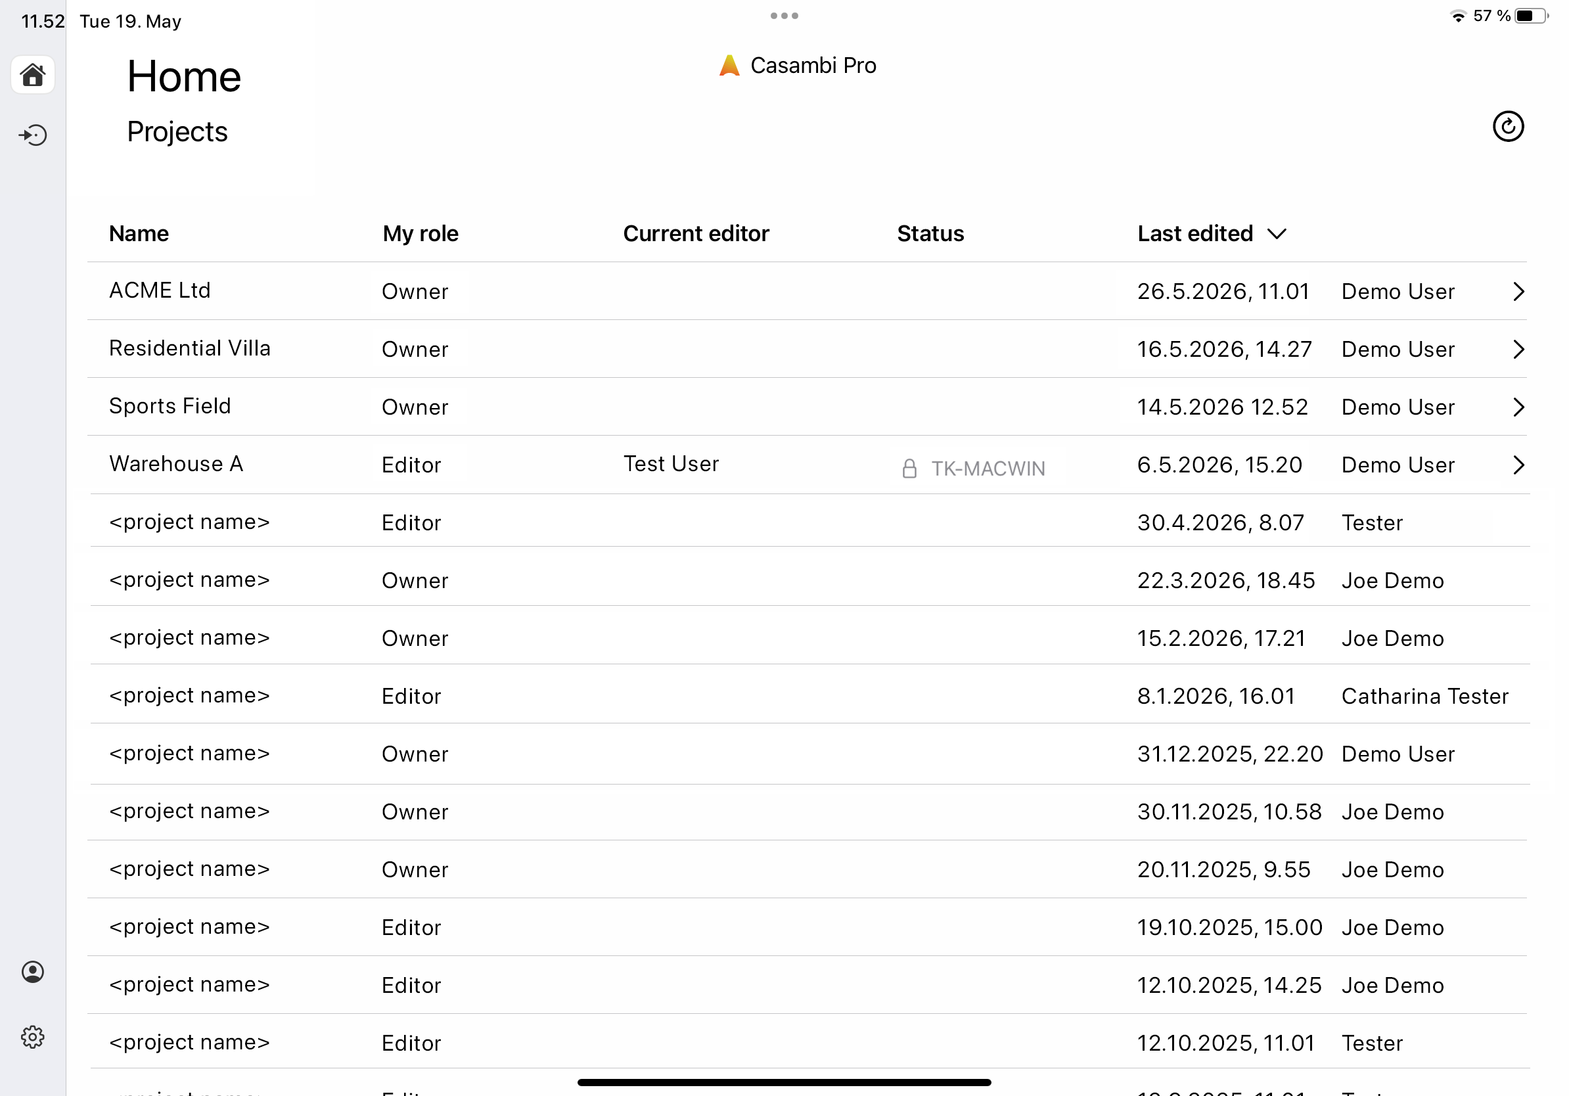1569x1096 pixels.
Task: Expand Residential Villa row chevron
Action: (x=1518, y=349)
